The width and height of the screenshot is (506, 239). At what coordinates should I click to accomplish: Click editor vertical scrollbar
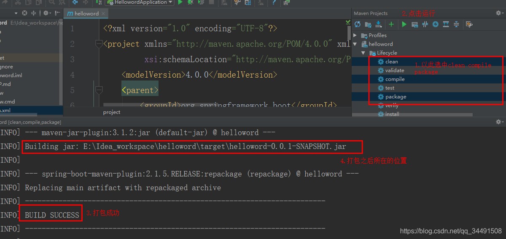(x=349, y=33)
